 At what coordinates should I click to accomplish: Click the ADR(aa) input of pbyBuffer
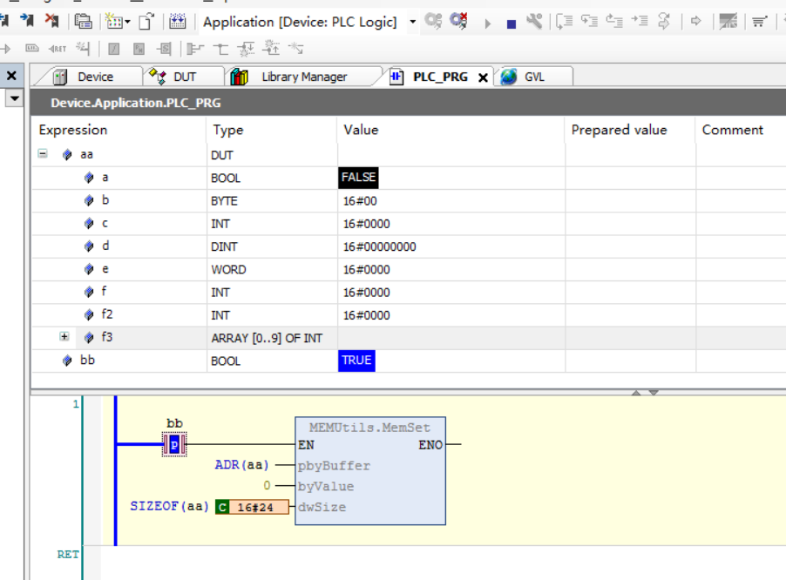point(241,465)
